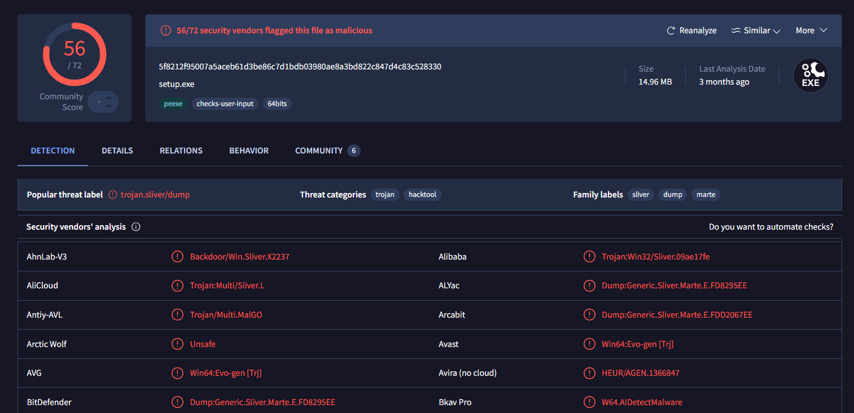Screen dimensions: 854x413
Task: Go to the Community tab
Action: [319, 151]
